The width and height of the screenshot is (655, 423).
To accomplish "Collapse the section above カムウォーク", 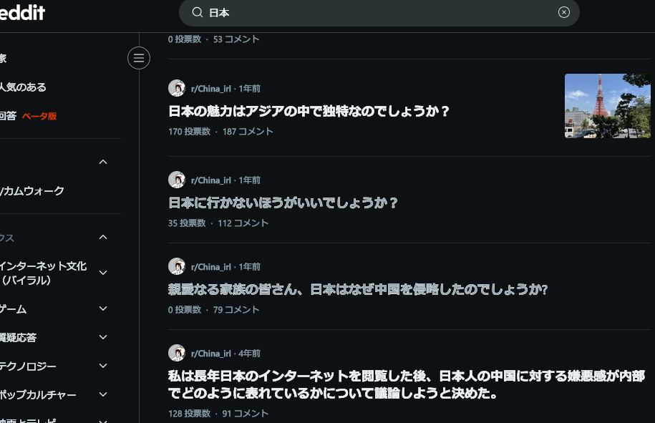I will pos(103,162).
